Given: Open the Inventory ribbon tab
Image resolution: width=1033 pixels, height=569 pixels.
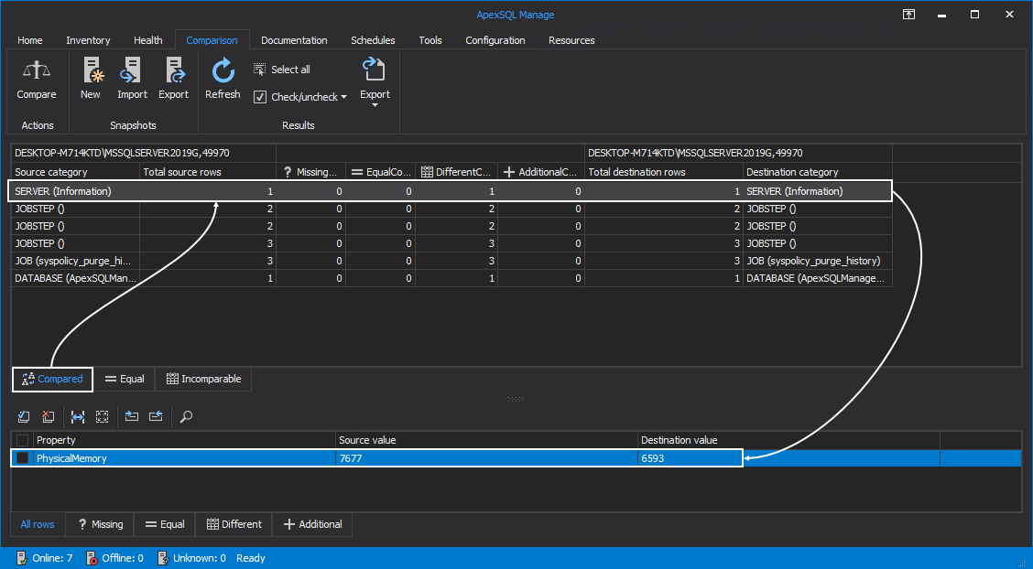Looking at the screenshot, I should click(x=88, y=40).
